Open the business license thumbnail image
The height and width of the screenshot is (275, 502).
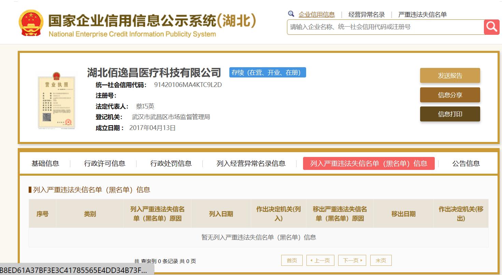(x=56, y=101)
